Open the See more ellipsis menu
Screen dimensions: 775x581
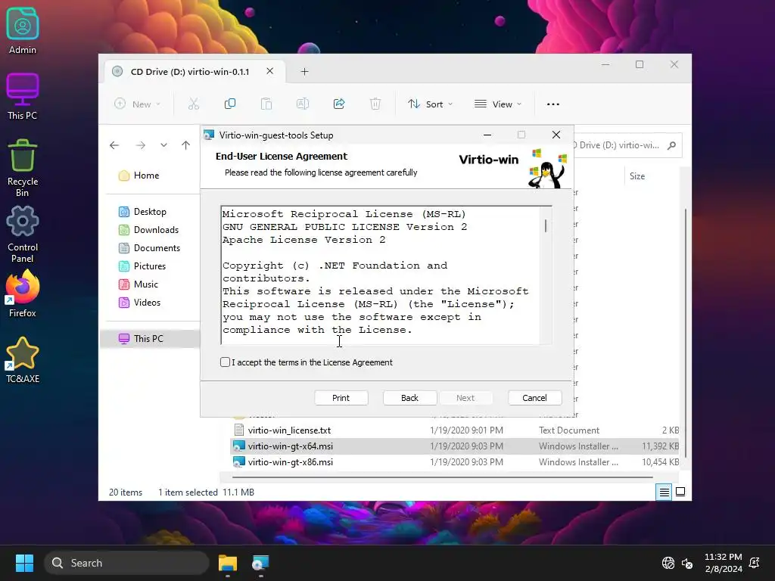[x=553, y=104]
